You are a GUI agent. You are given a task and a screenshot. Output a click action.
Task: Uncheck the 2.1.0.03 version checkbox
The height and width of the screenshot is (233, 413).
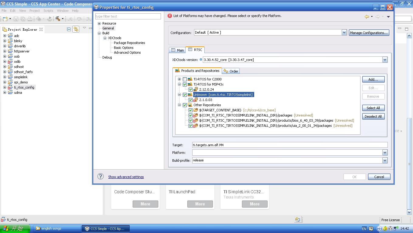[x=190, y=100]
